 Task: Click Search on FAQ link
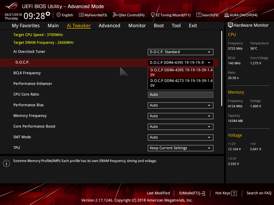point(259,193)
